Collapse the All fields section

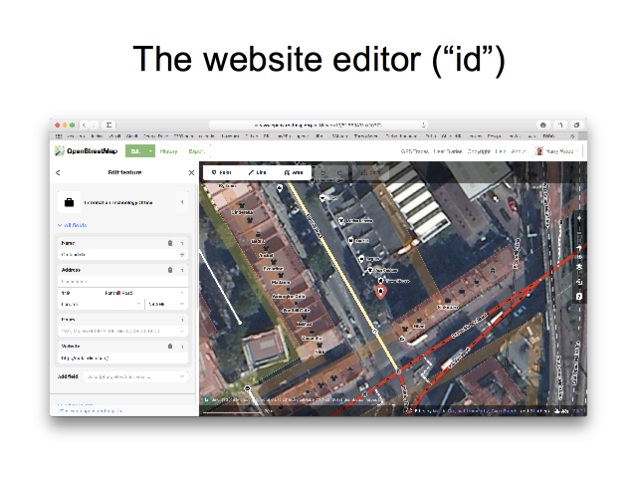tap(73, 225)
